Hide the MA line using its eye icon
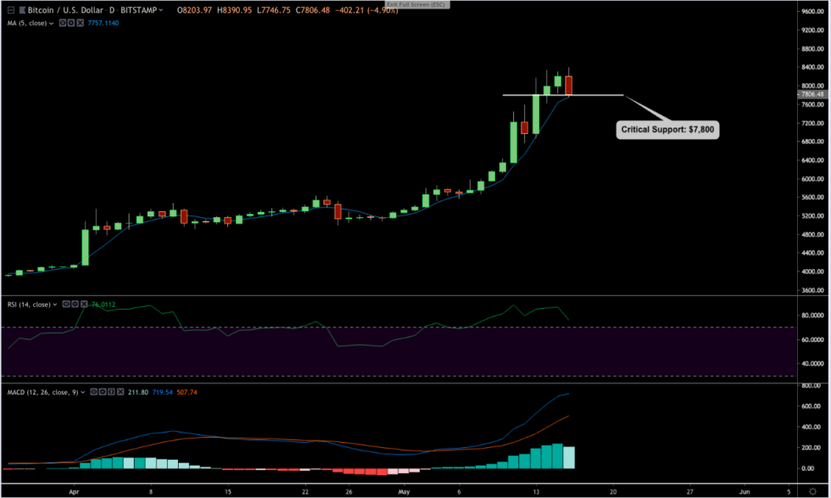 tap(63, 23)
